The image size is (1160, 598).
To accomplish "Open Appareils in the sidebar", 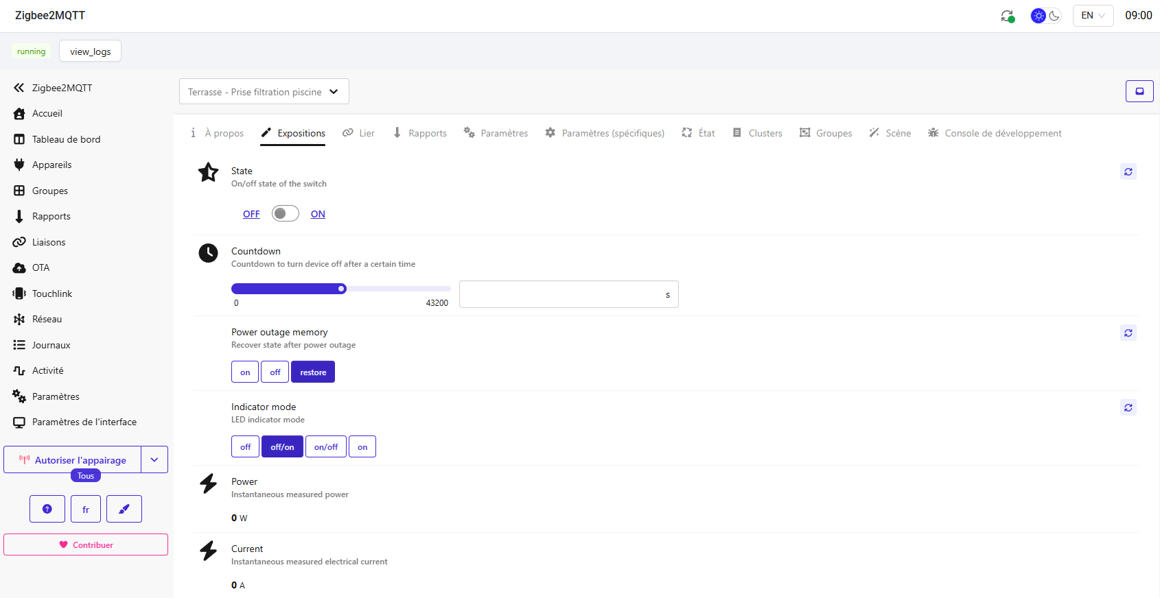I will click(x=51, y=165).
